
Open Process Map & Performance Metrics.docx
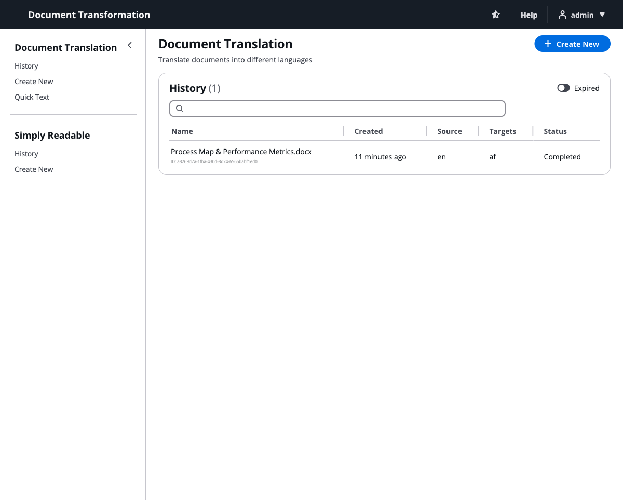241,151
